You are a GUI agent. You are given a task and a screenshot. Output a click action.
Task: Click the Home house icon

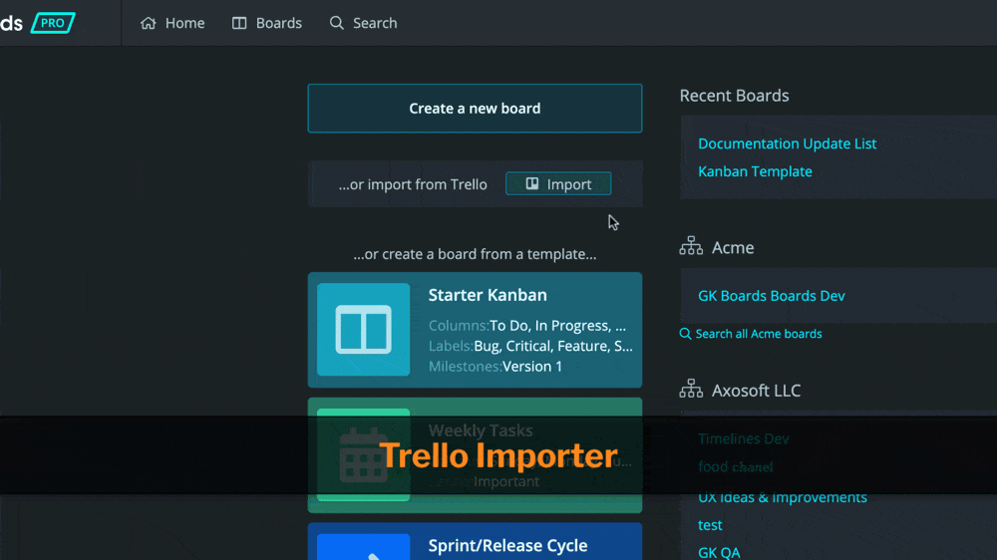coord(149,23)
